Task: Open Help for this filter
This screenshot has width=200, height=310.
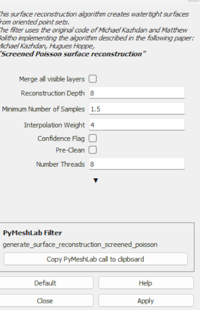Action: [145, 283]
